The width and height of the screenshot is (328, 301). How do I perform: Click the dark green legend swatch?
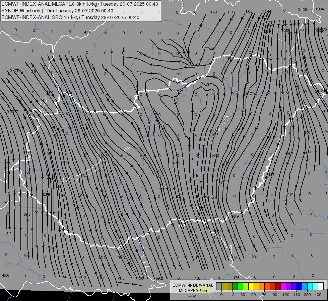pos(235,286)
